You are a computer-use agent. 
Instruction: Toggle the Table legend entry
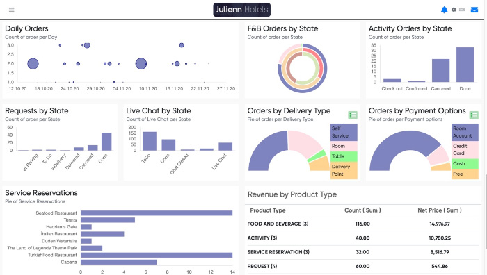point(344,156)
